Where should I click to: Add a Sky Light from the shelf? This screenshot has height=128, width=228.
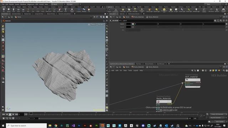pos(171,10)
